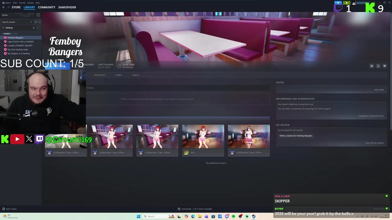Open the trading card labeled Alch
Image resolution: width=392 pixels, height=220 pixels.
(203, 141)
